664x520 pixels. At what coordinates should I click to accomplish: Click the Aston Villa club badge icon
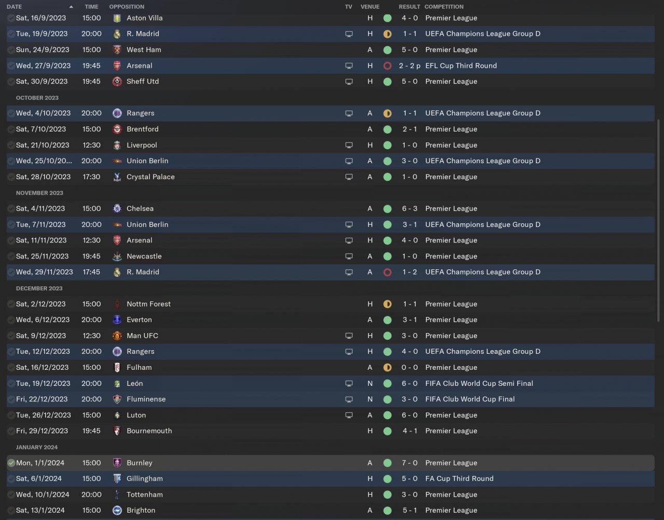[x=117, y=18]
